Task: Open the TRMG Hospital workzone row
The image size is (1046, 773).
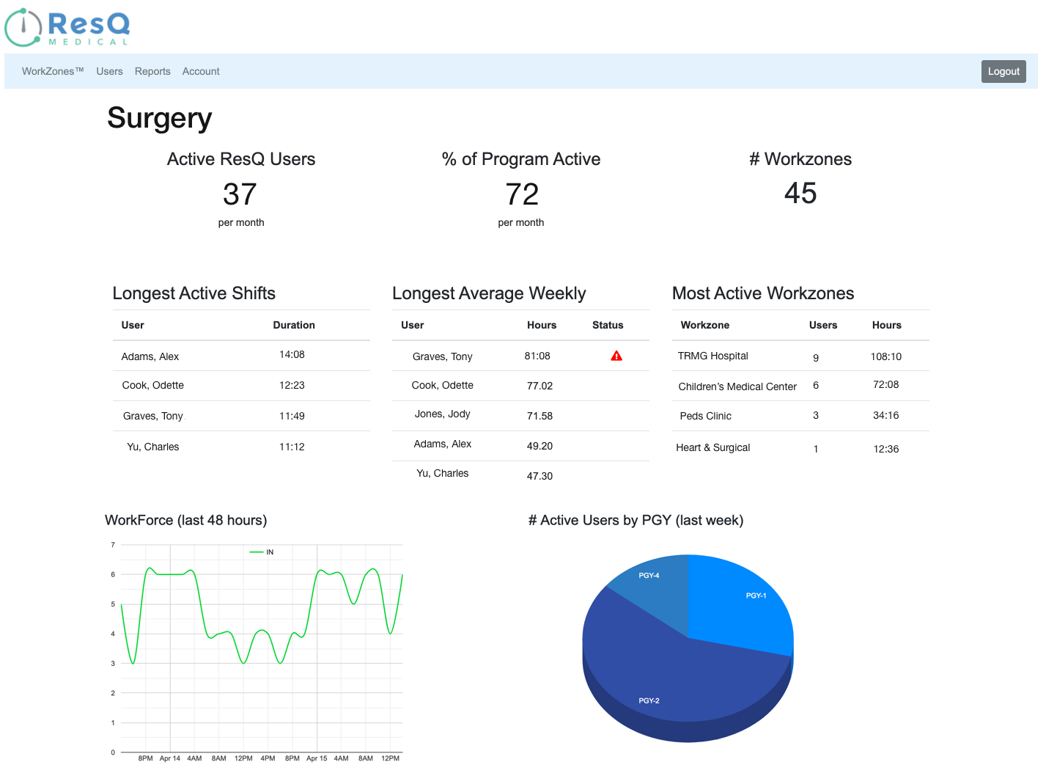Action: coord(712,356)
